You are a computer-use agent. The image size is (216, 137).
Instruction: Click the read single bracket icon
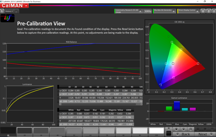pos(191,129)
